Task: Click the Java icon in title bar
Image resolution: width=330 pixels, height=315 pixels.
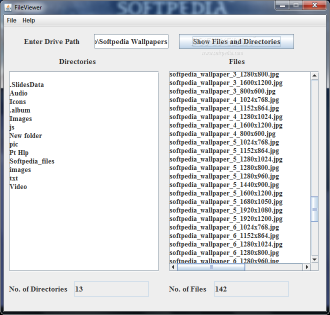Action: (8, 7)
